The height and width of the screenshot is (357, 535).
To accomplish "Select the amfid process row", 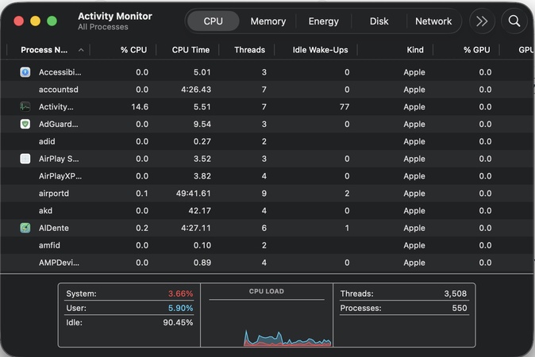I will [267, 245].
